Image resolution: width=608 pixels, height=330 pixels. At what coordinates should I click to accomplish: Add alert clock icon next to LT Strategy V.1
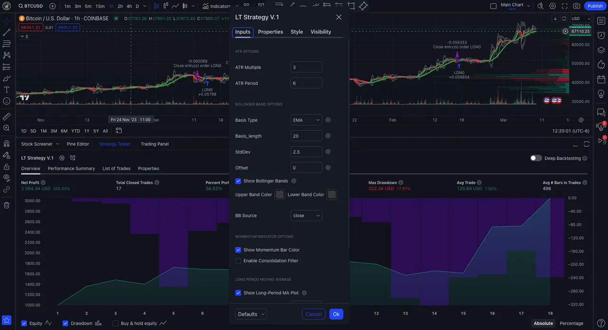coord(73,158)
